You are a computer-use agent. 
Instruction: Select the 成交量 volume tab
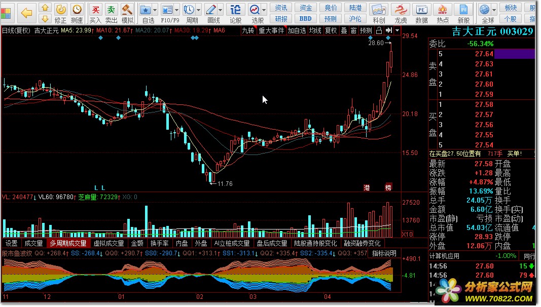(33, 243)
